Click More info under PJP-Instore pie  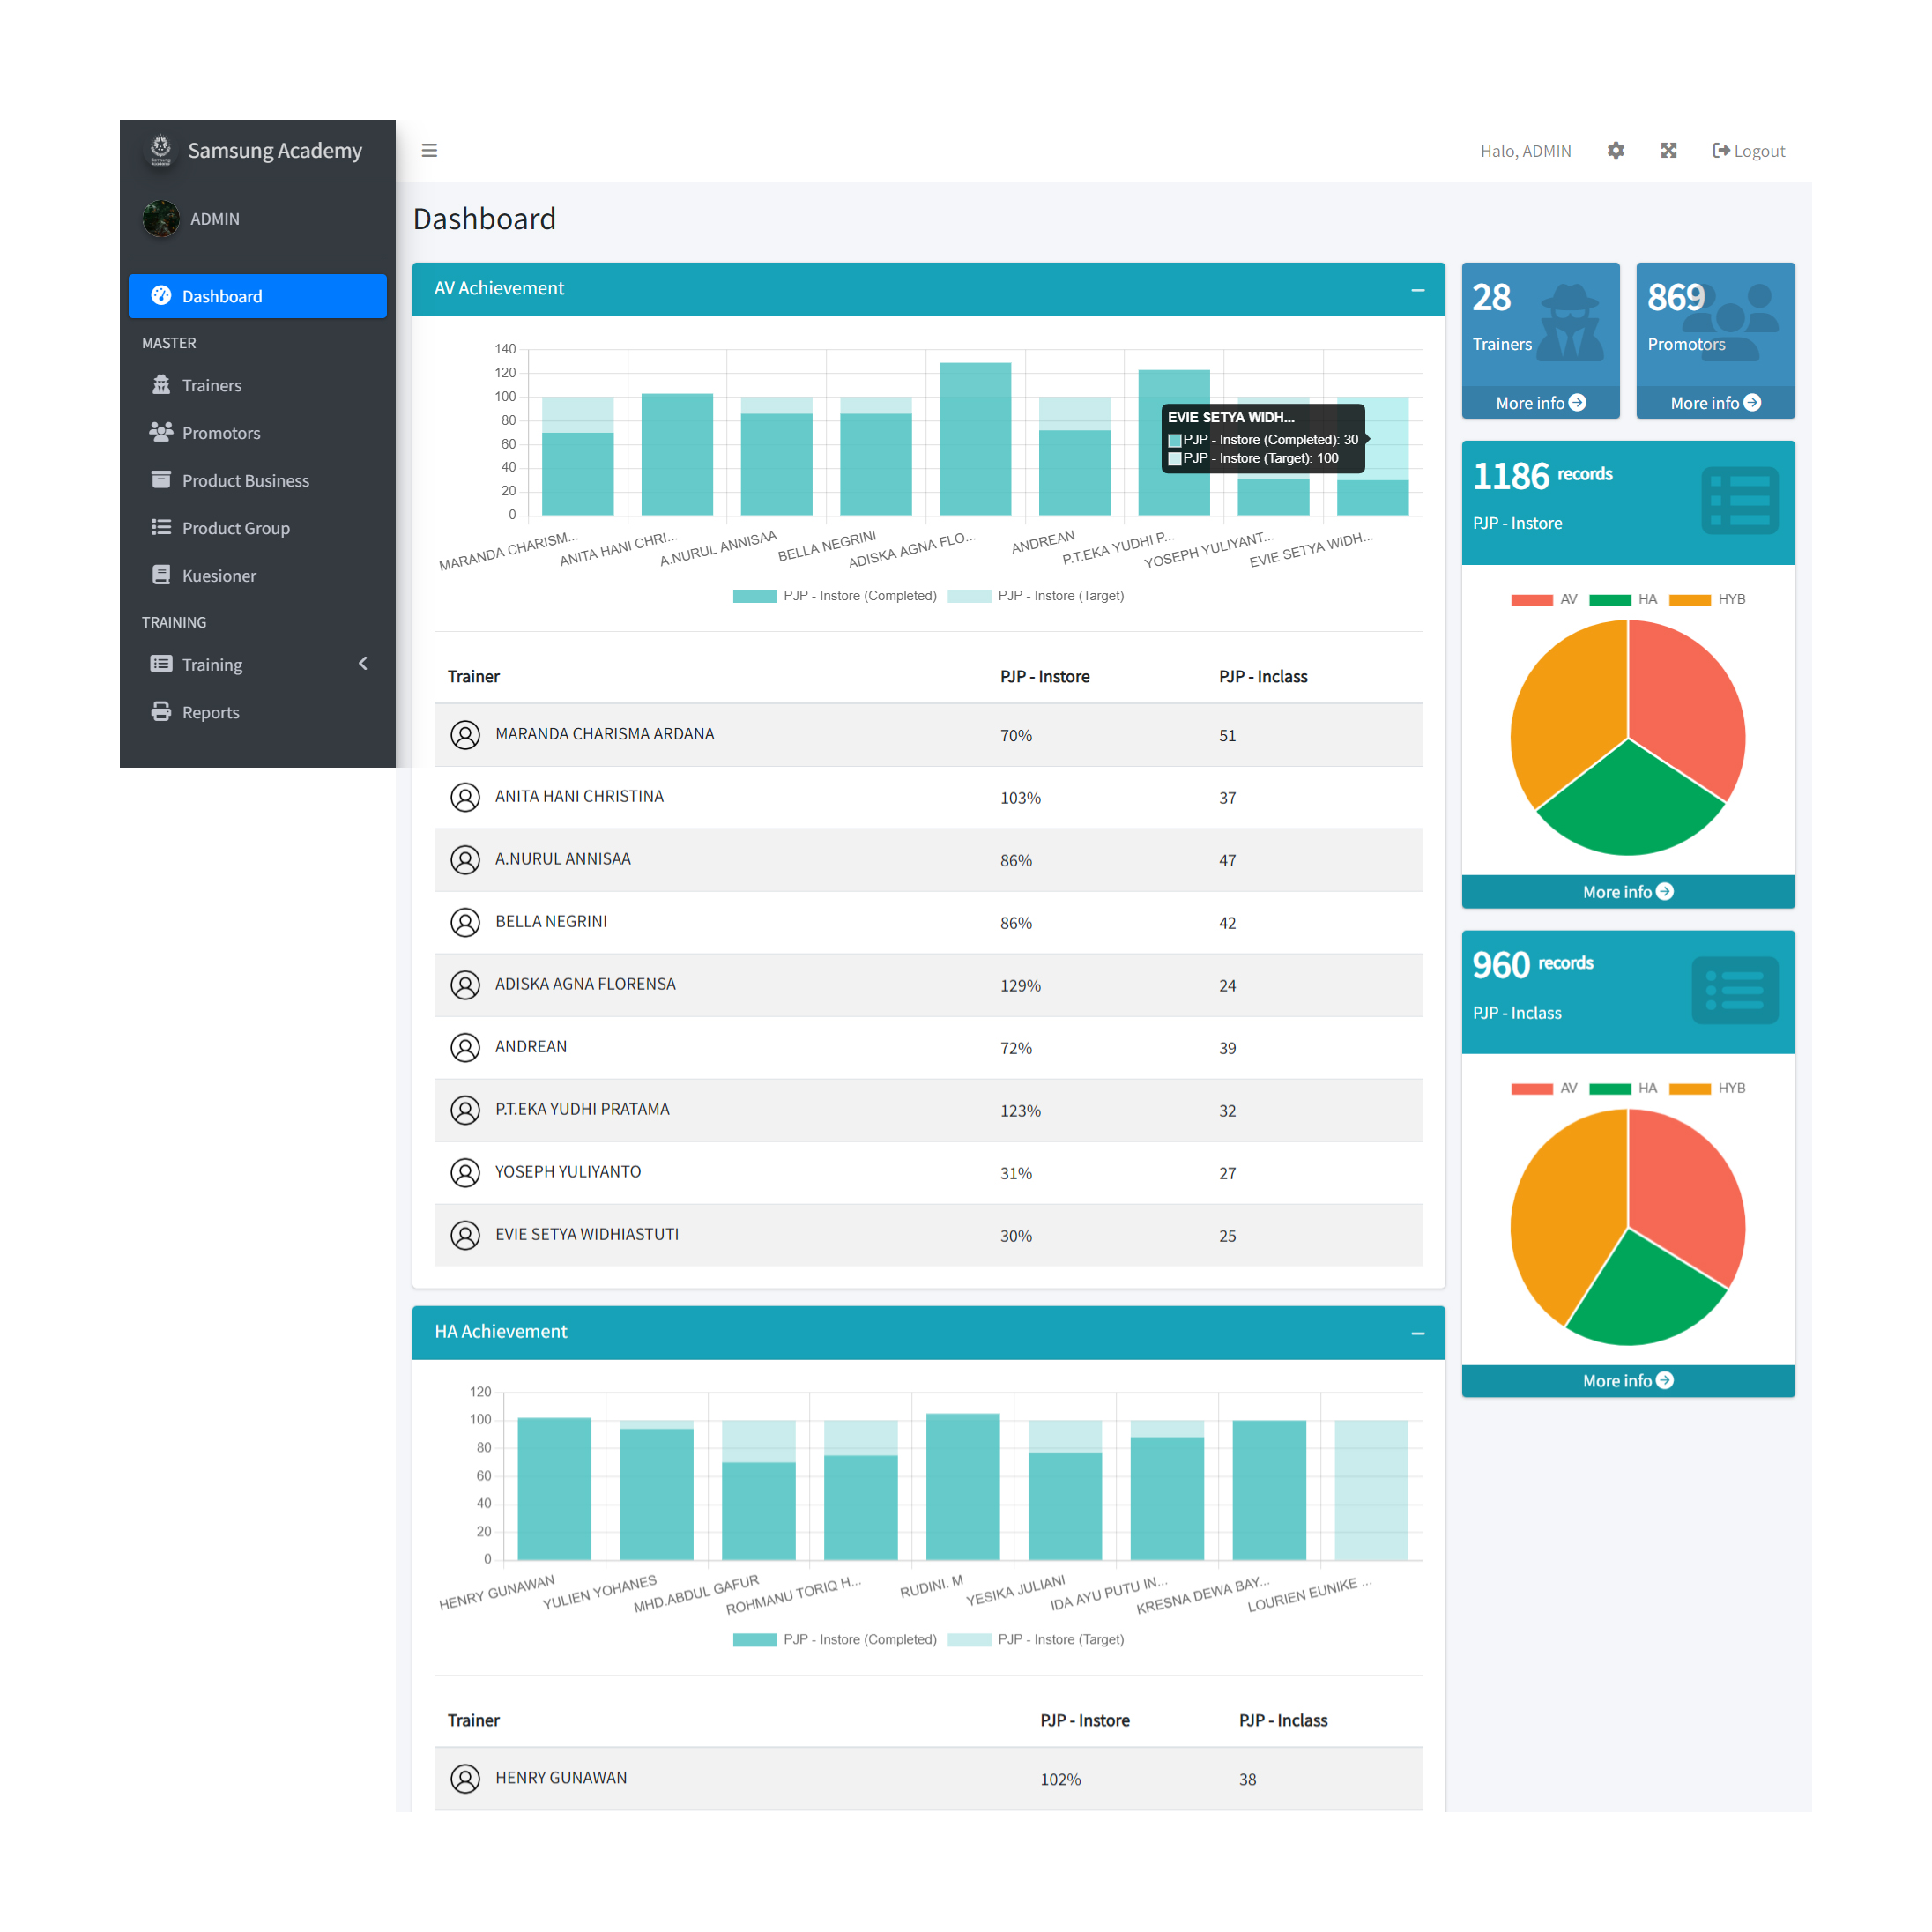click(1627, 892)
